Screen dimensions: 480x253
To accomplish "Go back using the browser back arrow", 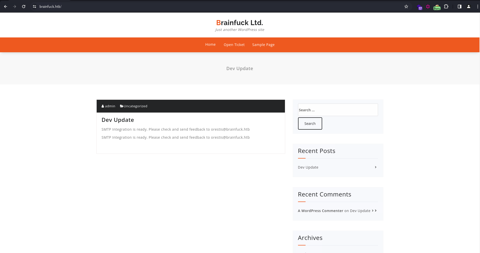I will 6,7.
